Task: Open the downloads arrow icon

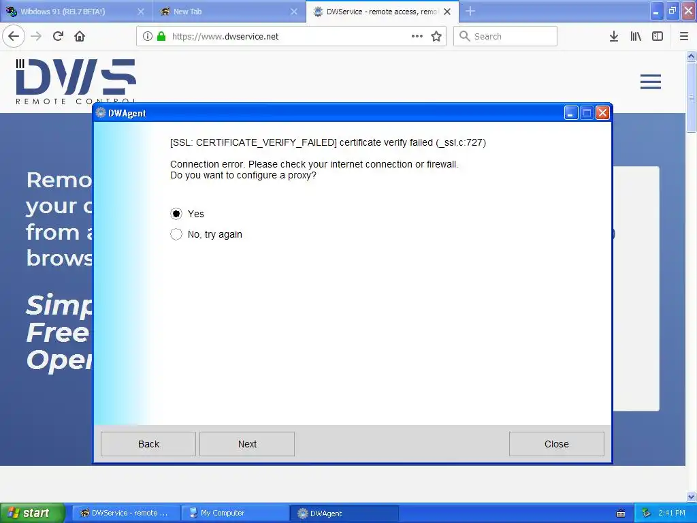Action: 614,37
